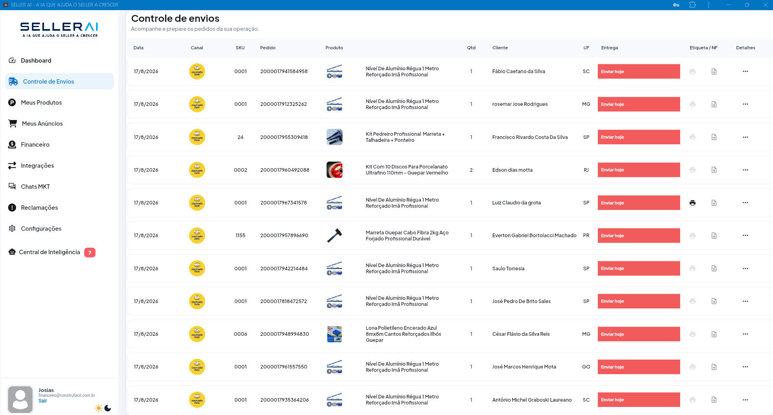Viewport: 773px width, 415px height.
Task: Print label for Luiz Claudio da grota
Action: pyautogui.click(x=693, y=203)
